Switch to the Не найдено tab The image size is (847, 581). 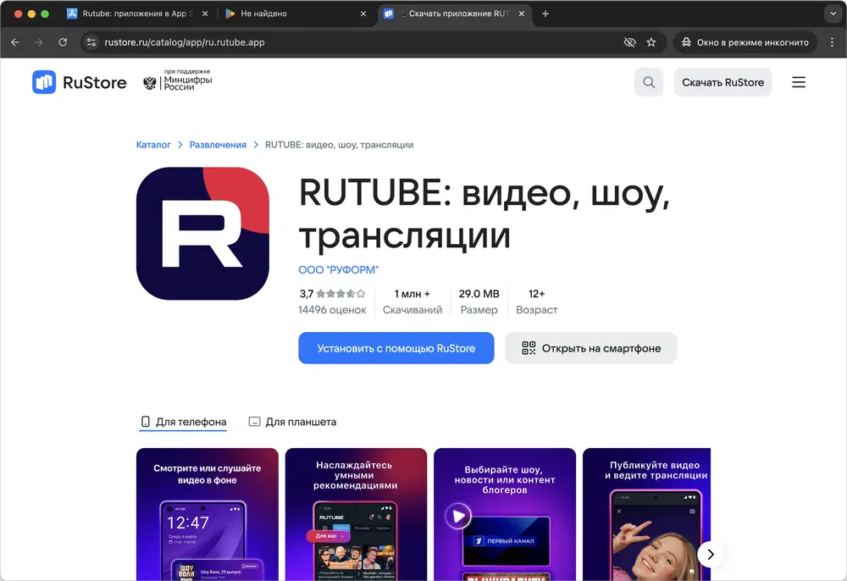(x=296, y=14)
